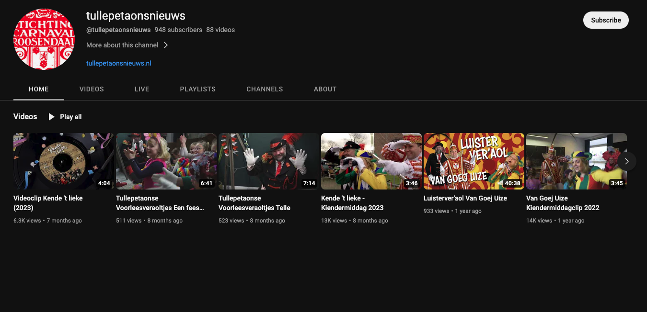Click the Videos section heading
647x312 pixels.
point(25,117)
